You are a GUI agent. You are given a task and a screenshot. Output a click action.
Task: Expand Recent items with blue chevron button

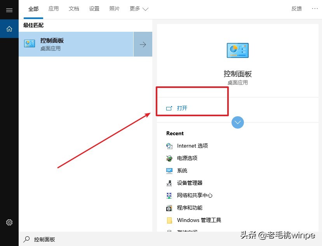click(237, 122)
